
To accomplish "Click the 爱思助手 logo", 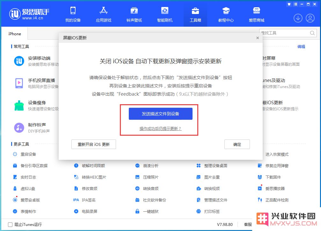I will [29, 14].
